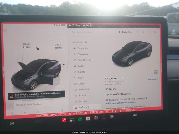This screenshot has width=179, height=134.
Task: Tap the search magnifier in settings bar
Action: (x=73, y=32)
